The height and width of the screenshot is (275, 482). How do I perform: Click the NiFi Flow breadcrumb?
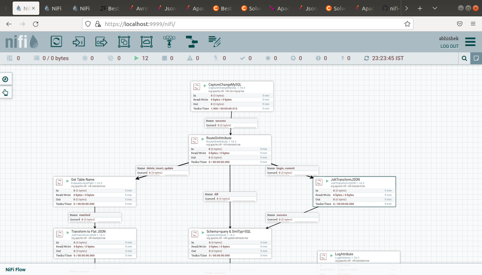pos(15,270)
